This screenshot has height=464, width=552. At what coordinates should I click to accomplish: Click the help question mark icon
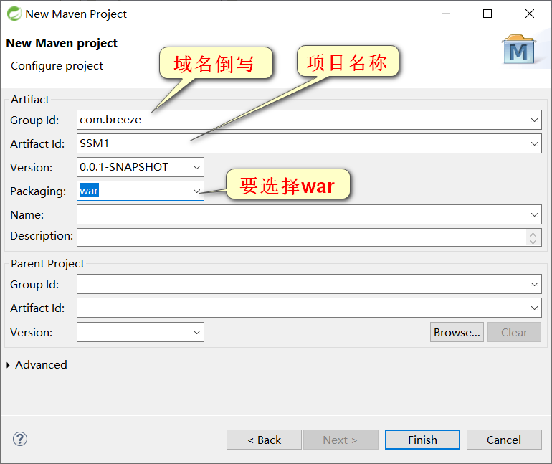coord(20,439)
